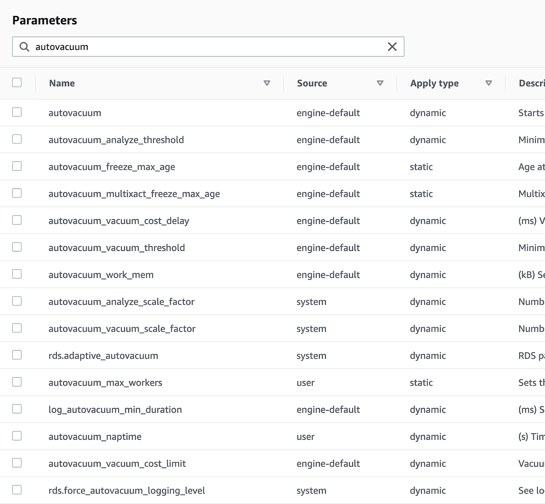Tick autovacuum_work_mem checkbox
545x504 pixels.
click(x=17, y=274)
